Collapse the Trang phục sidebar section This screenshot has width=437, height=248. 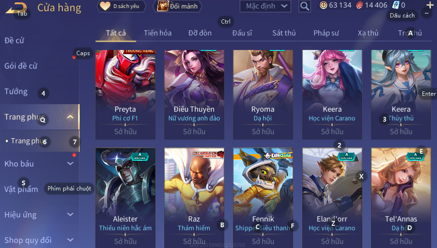point(70,117)
